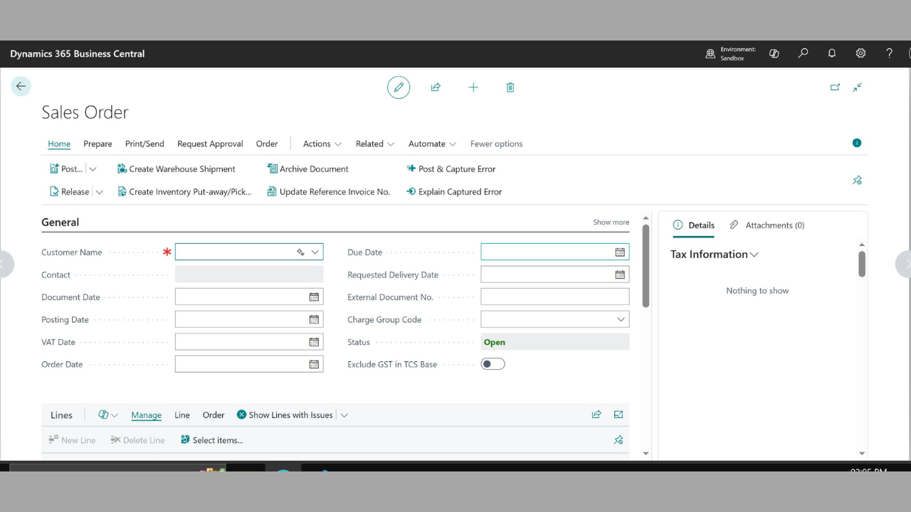Select the Details tab in the FactBox
The width and height of the screenshot is (911, 512).
[694, 225]
